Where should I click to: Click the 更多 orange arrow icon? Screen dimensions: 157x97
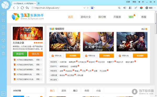(146, 29)
